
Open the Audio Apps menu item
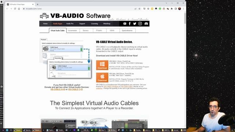click(58, 23)
